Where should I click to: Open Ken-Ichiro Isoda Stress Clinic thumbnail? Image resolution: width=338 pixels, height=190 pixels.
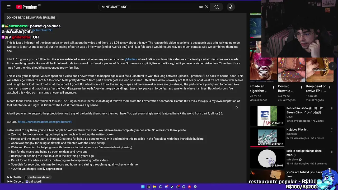pos(267,116)
